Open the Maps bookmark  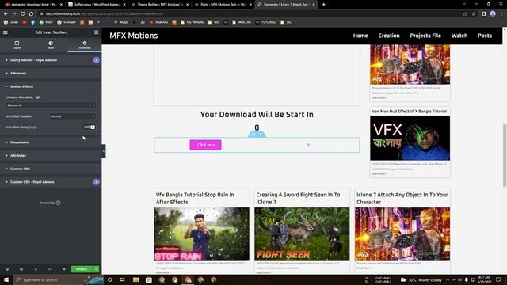[121, 22]
